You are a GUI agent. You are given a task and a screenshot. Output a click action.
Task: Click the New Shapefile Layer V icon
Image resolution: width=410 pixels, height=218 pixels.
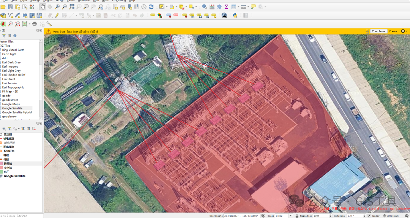coord(11,16)
